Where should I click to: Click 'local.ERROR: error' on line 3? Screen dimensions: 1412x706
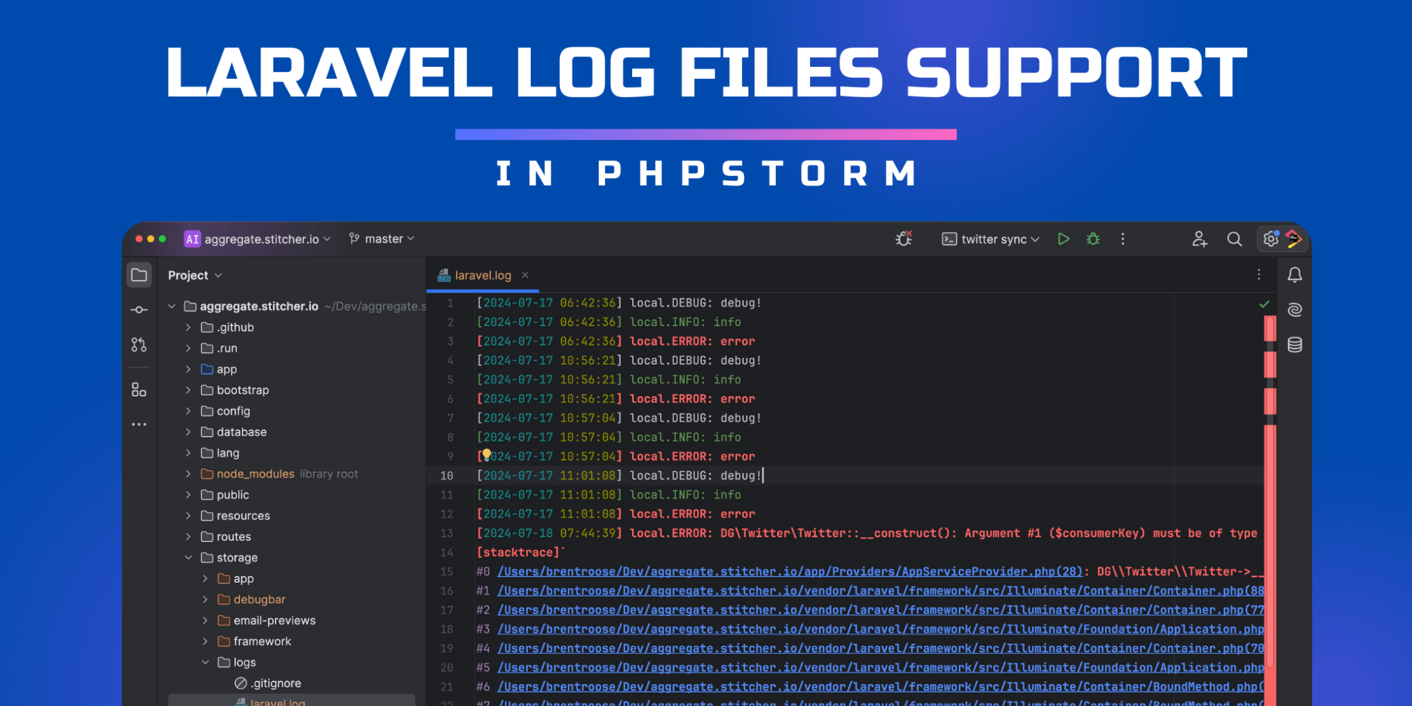692,341
